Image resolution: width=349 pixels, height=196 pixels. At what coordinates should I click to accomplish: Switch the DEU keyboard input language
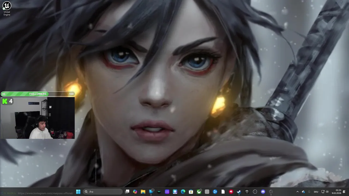(x=316, y=192)
